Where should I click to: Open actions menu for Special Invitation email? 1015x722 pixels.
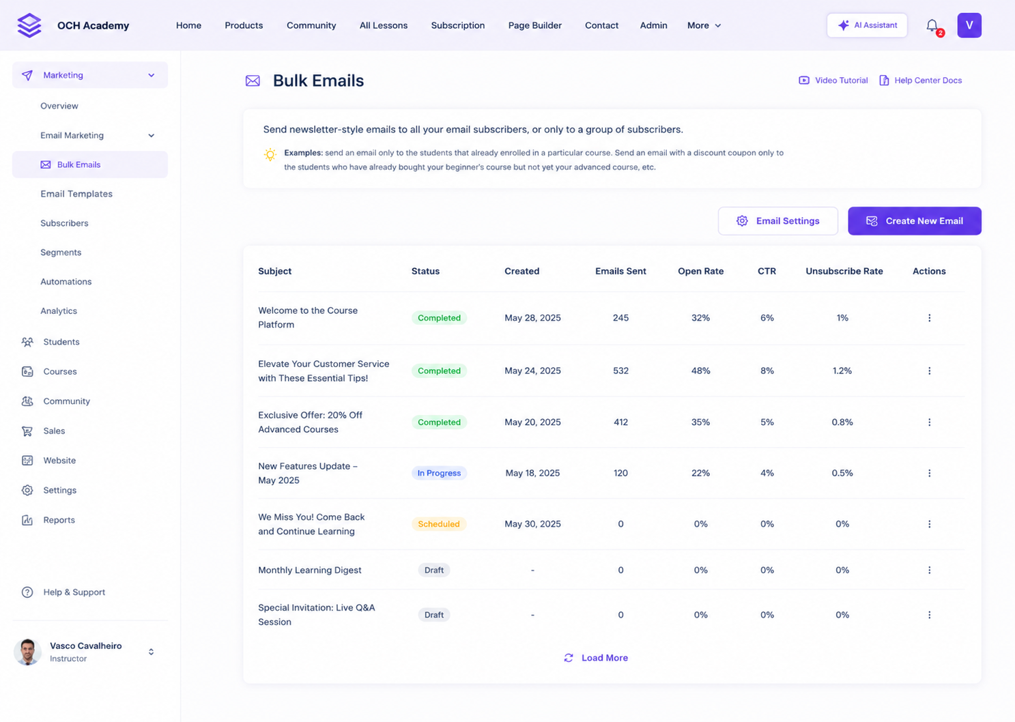(929, 615)
